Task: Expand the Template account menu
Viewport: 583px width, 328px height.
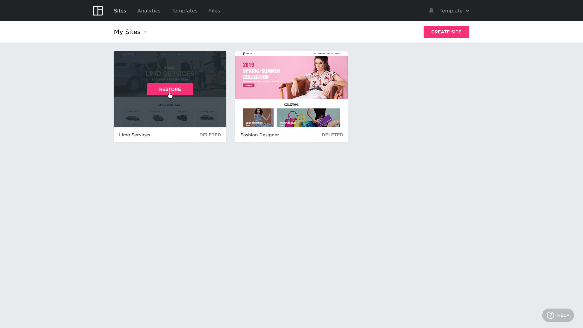Action: click(451, 11)
